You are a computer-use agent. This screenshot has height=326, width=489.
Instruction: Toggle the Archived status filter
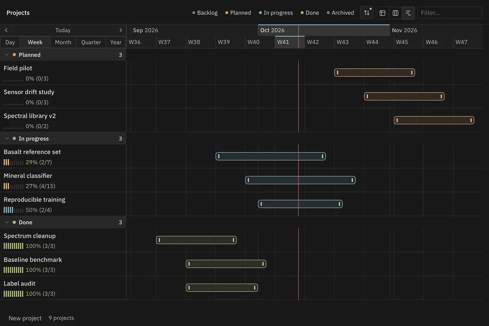[x=340, y=13]
